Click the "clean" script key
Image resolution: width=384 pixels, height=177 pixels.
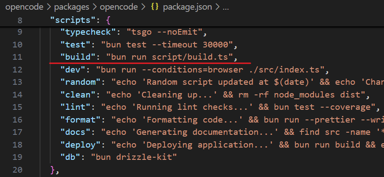tap(78, 95)
